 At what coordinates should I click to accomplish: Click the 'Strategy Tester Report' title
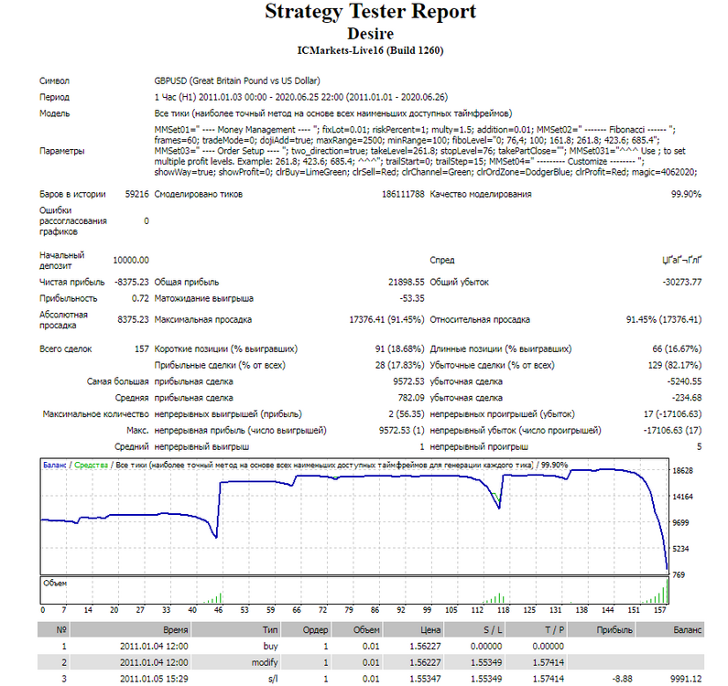tap(370, 12)
